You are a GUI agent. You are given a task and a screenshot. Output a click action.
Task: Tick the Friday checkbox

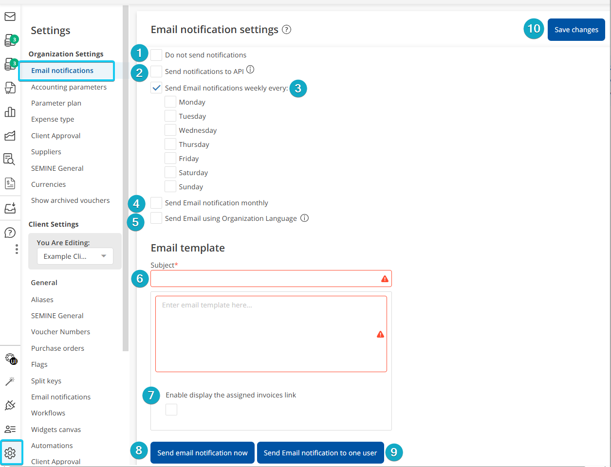[170, 159]
